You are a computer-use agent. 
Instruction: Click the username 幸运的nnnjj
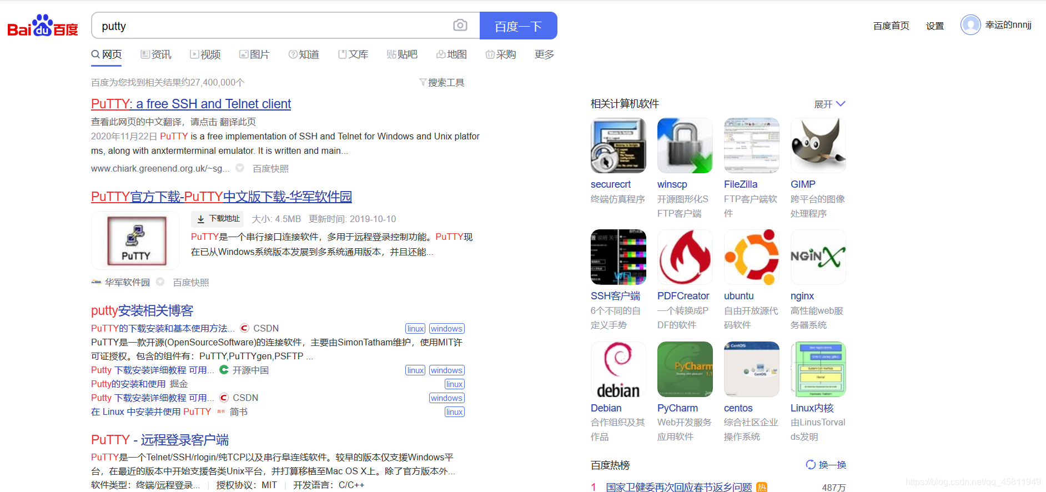pyautogui.click(x=1008, y=25)
